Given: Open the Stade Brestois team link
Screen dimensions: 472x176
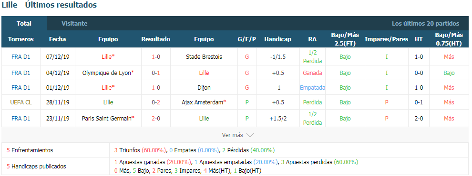Looking at the screenshot, I should pyautogui.click(x=204, y=56).
